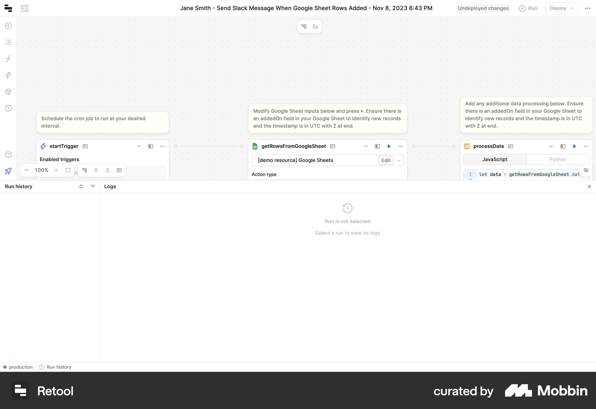596x409 pixels.
Task: Open the Triggers panel (lightning icon)
Action: 8,75
